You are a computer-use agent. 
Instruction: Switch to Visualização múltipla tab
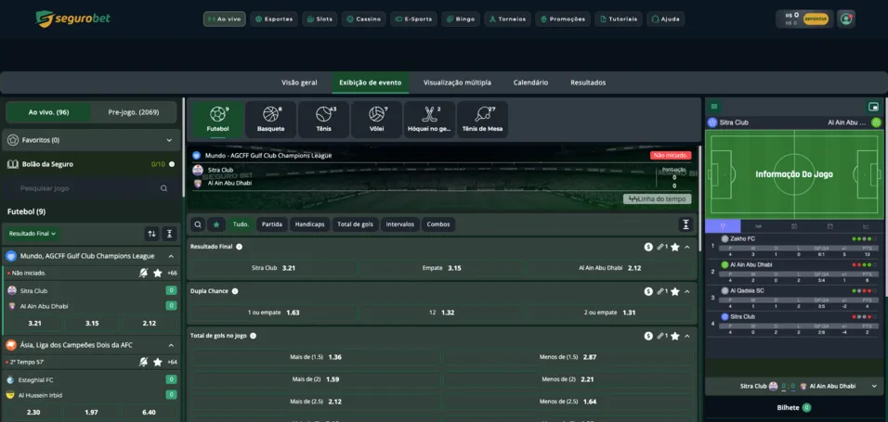pyautogui.click(x=457, y=83)
